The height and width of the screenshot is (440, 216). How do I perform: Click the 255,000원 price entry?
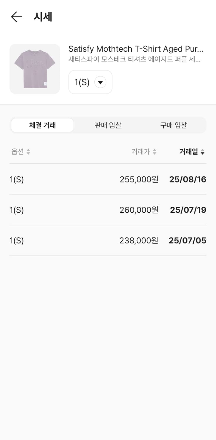coord(139,180)
